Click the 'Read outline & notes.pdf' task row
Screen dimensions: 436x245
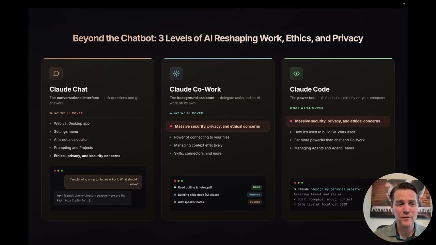click(218, 187)
